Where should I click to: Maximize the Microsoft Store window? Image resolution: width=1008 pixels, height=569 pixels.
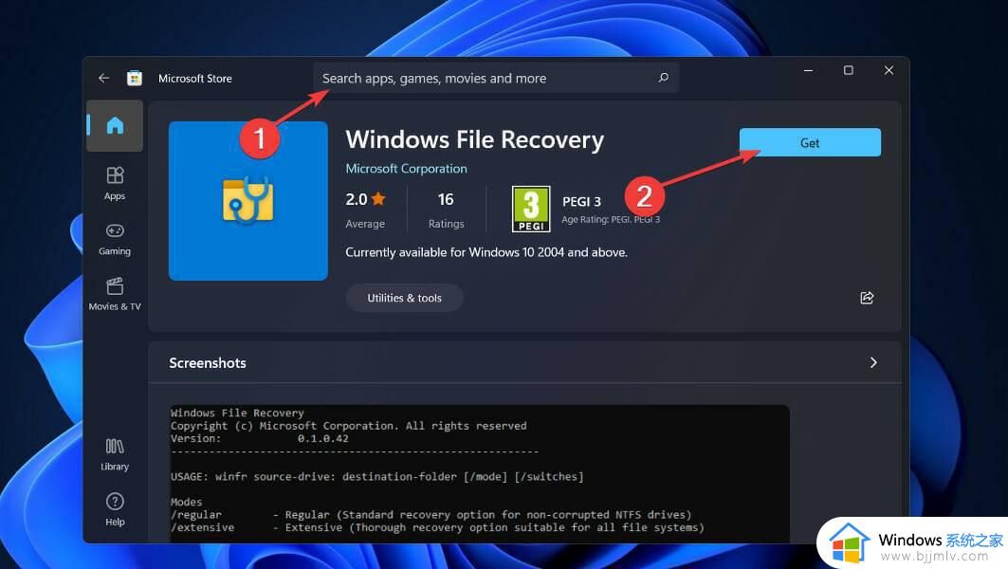pyautogui.click(x=849, y=70)
